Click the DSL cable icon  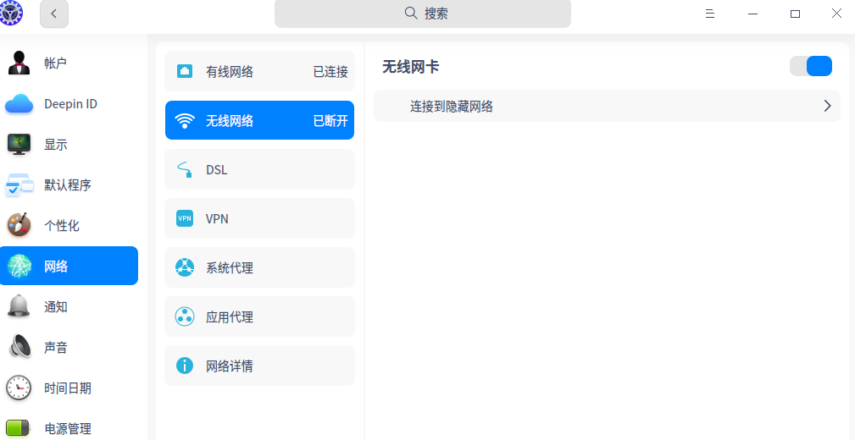[185, 169]
